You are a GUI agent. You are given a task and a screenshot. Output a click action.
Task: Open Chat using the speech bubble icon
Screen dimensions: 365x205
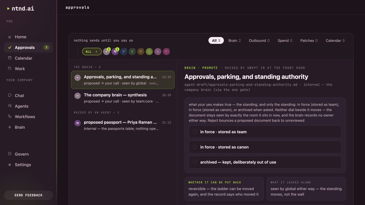[10, 96]
